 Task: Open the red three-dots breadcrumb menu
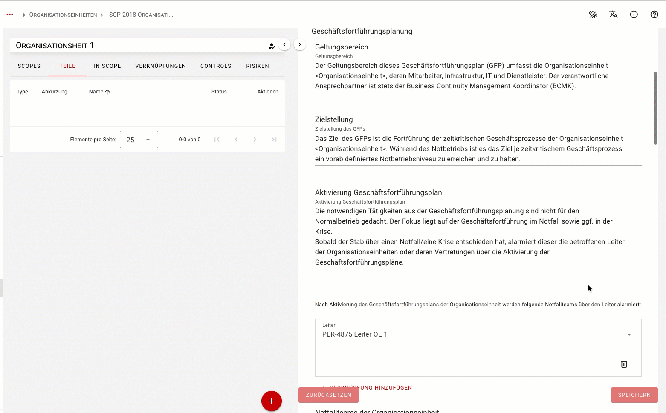(10, 15)
